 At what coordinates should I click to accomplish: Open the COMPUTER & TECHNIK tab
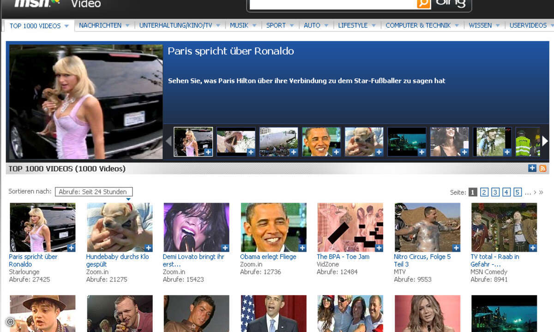click(418, 25)
